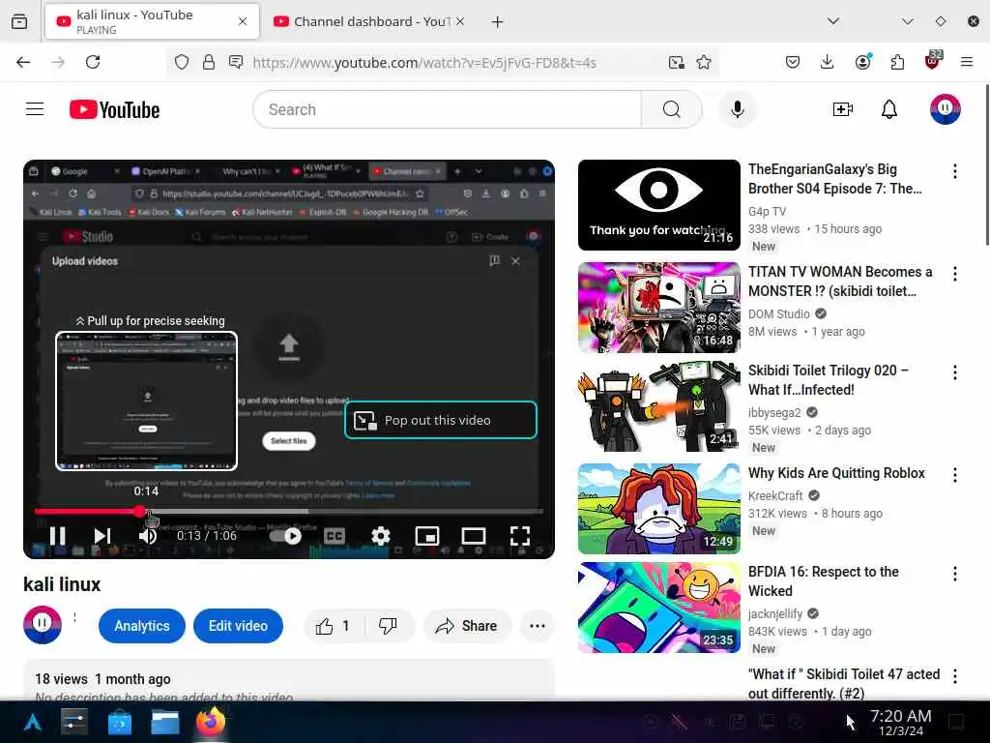Image resolution: width=990 pixels, height=743 pixels.
Task: Open the list all tabs dropdown
Action: point(833,21)
